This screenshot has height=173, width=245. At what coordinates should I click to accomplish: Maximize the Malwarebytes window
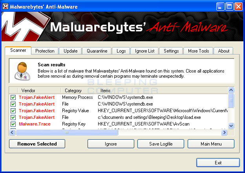229,7
